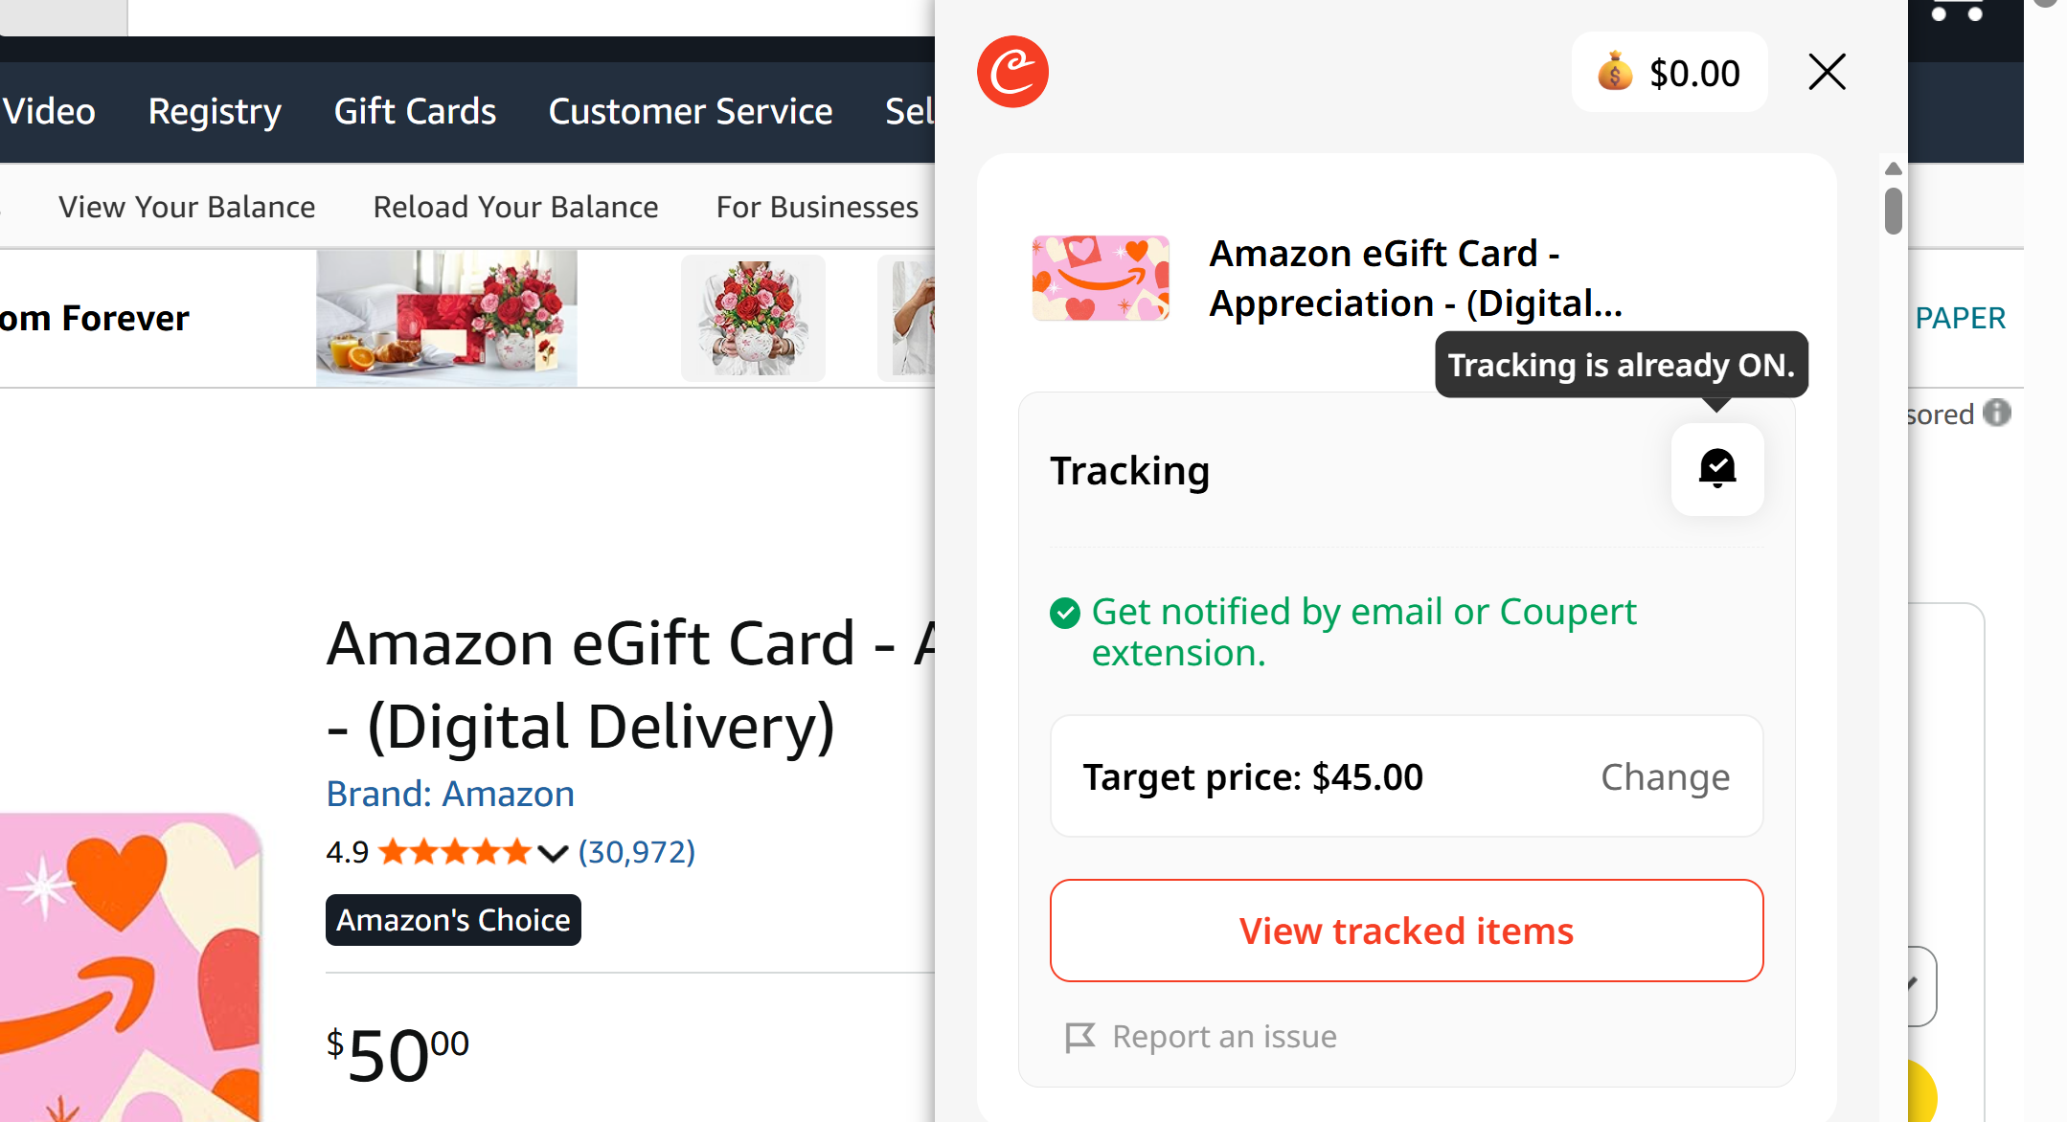Open the $0.00 money bag balance
This screenshot has height=1122, width=2067.
[1669, 73]
